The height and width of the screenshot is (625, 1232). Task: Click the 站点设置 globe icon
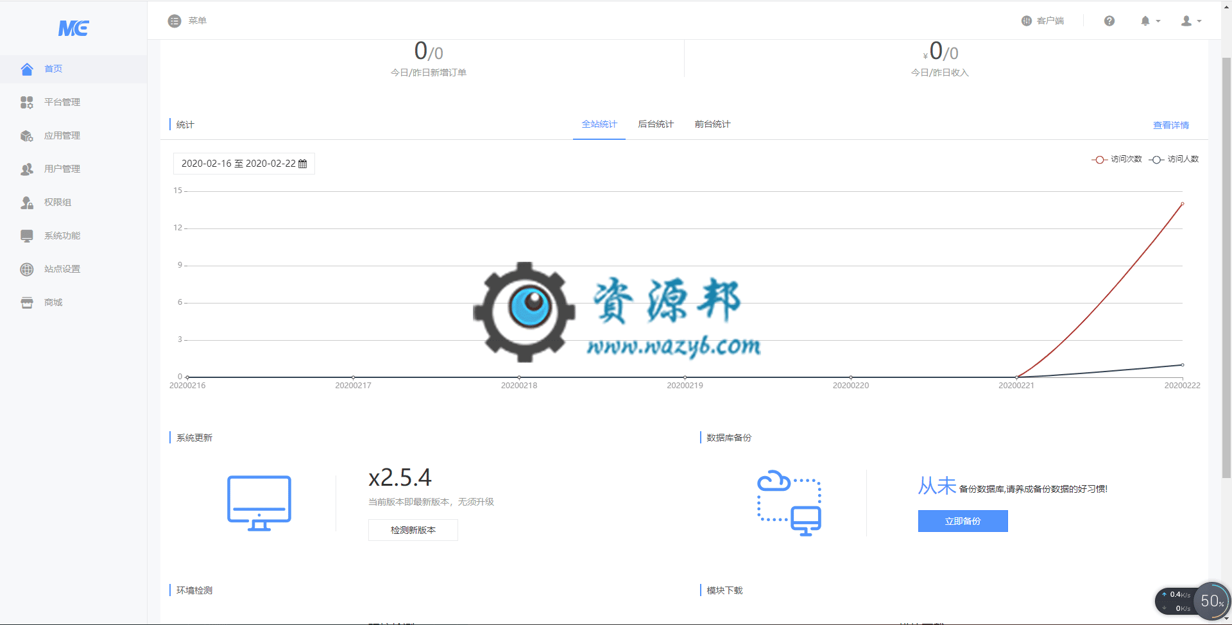click(x=27, y=270)
